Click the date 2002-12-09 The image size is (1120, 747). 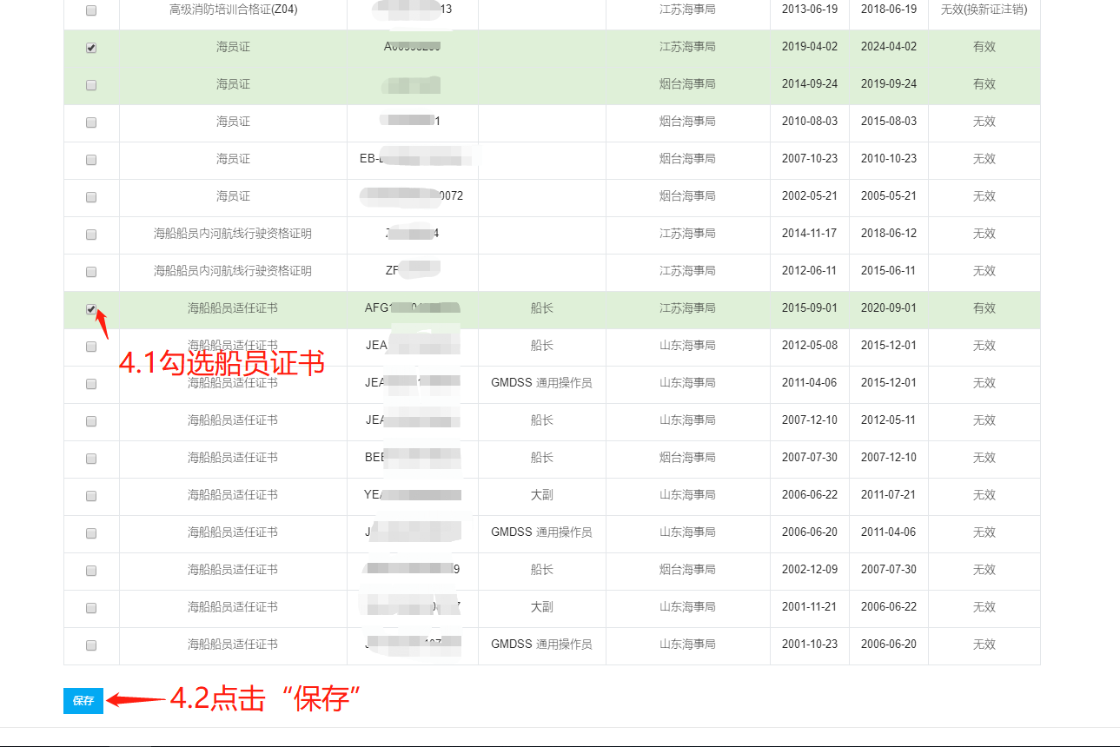[809, 570]
